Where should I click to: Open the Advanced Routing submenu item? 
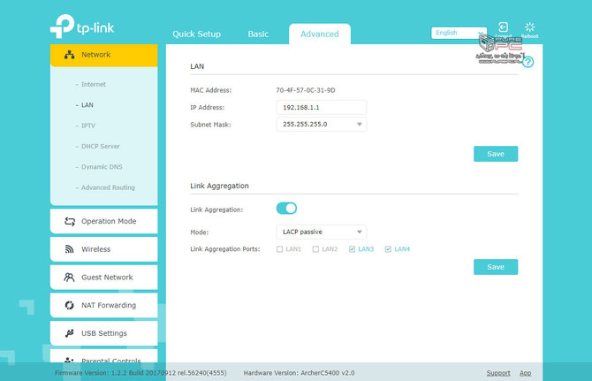coord(108,187)
